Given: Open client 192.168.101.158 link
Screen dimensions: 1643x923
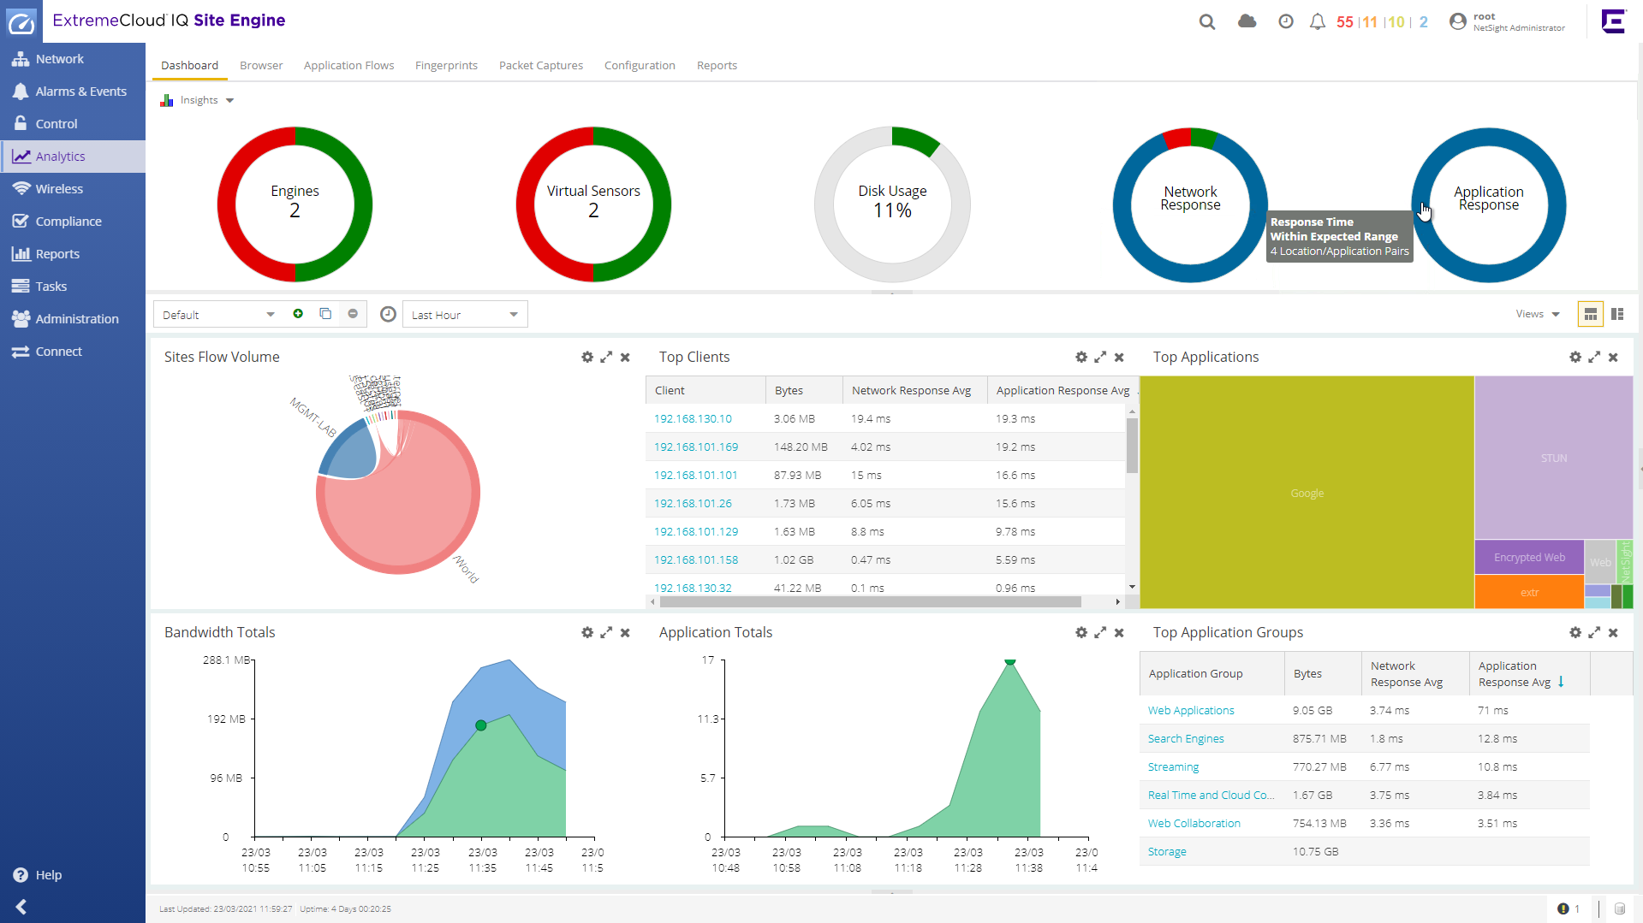Looking at the screenshot, I should pos(696,559).
